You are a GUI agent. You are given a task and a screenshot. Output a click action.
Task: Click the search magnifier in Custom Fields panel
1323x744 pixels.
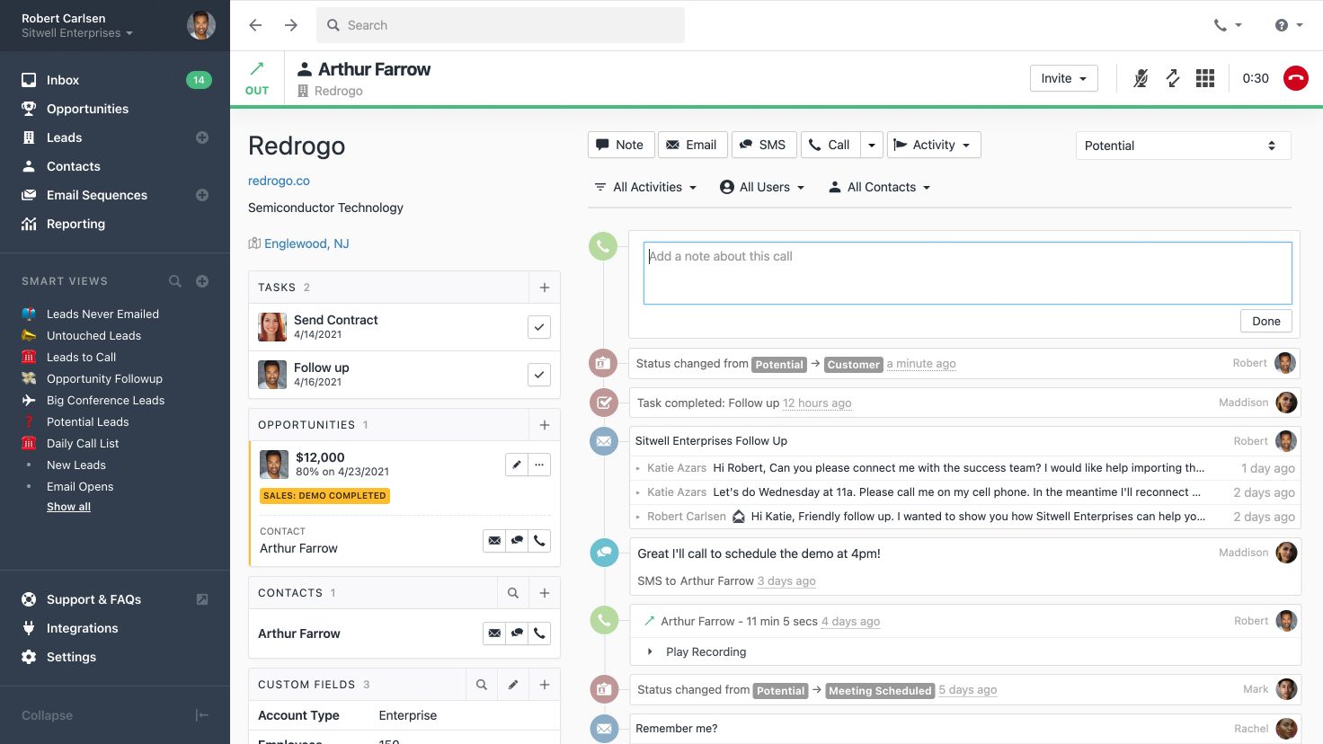[481, 685]
